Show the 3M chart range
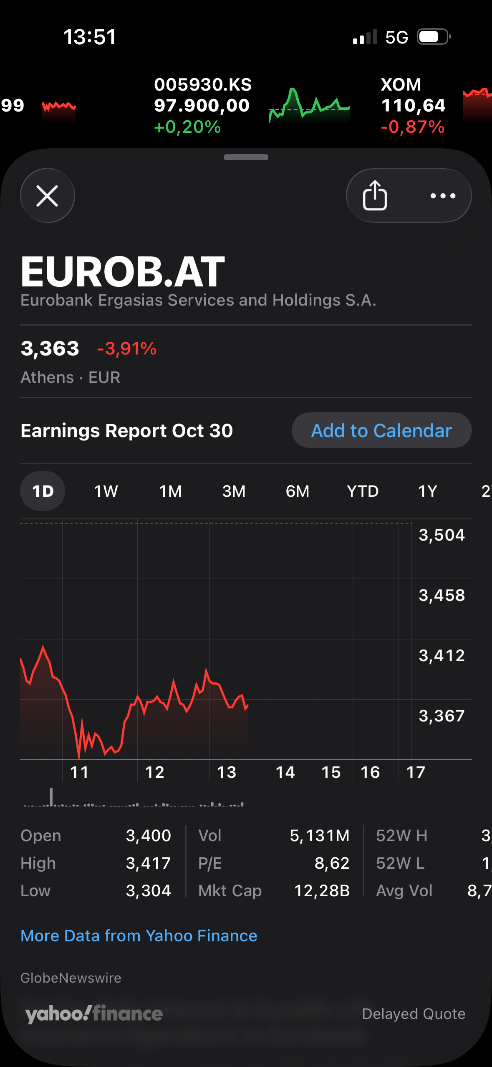492x1067 pixels. pyautogui.click(x=234, y=491)
